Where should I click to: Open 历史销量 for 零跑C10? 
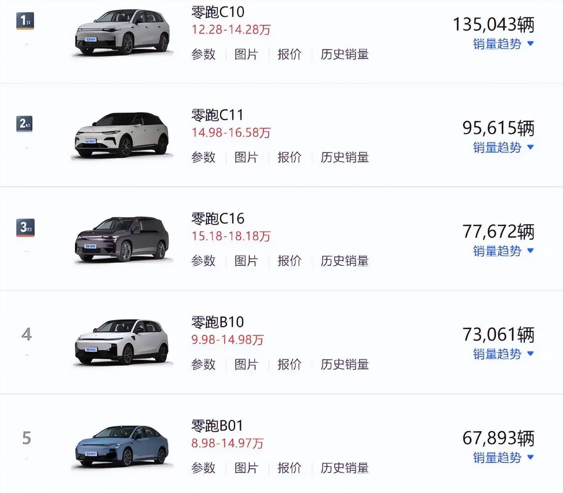pyautogui.click(x=344, y=54)
